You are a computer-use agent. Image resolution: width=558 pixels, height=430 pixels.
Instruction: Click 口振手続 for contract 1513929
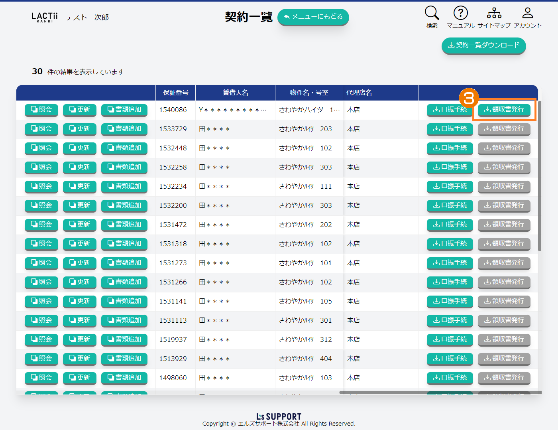tap(450, 359)
